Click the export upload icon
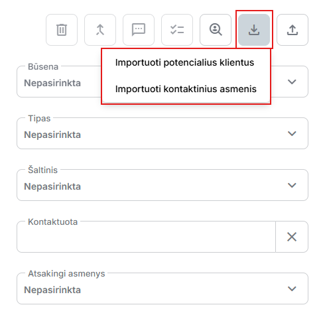Image resolution: width=323 pixels, height=319 pixels. click(x=292, y=30)
